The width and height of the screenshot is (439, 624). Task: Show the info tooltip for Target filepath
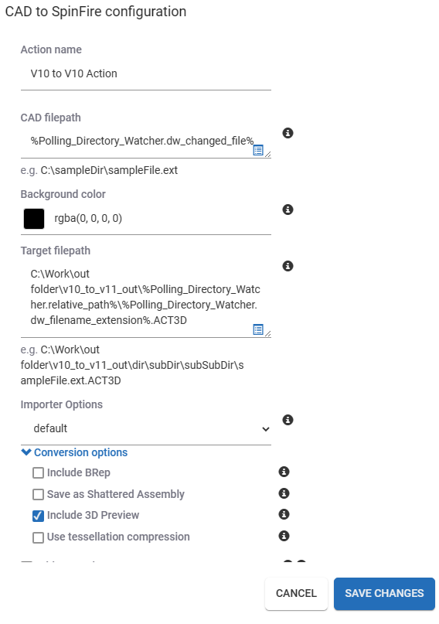[x=288, y=266]
